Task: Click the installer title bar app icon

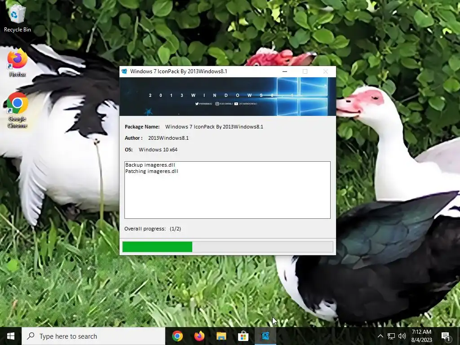Action: coord(124,71)
